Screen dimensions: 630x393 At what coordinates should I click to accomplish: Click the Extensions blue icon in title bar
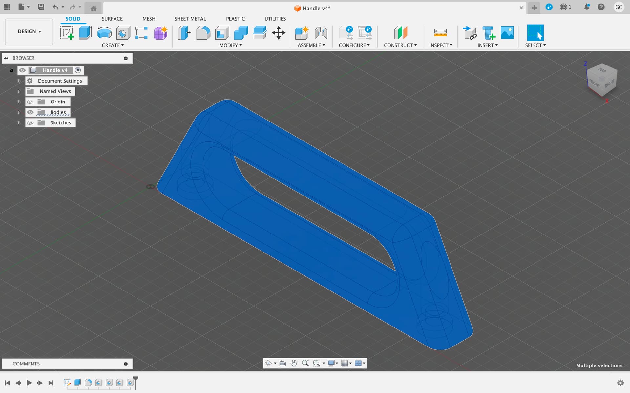pos(549,7)
